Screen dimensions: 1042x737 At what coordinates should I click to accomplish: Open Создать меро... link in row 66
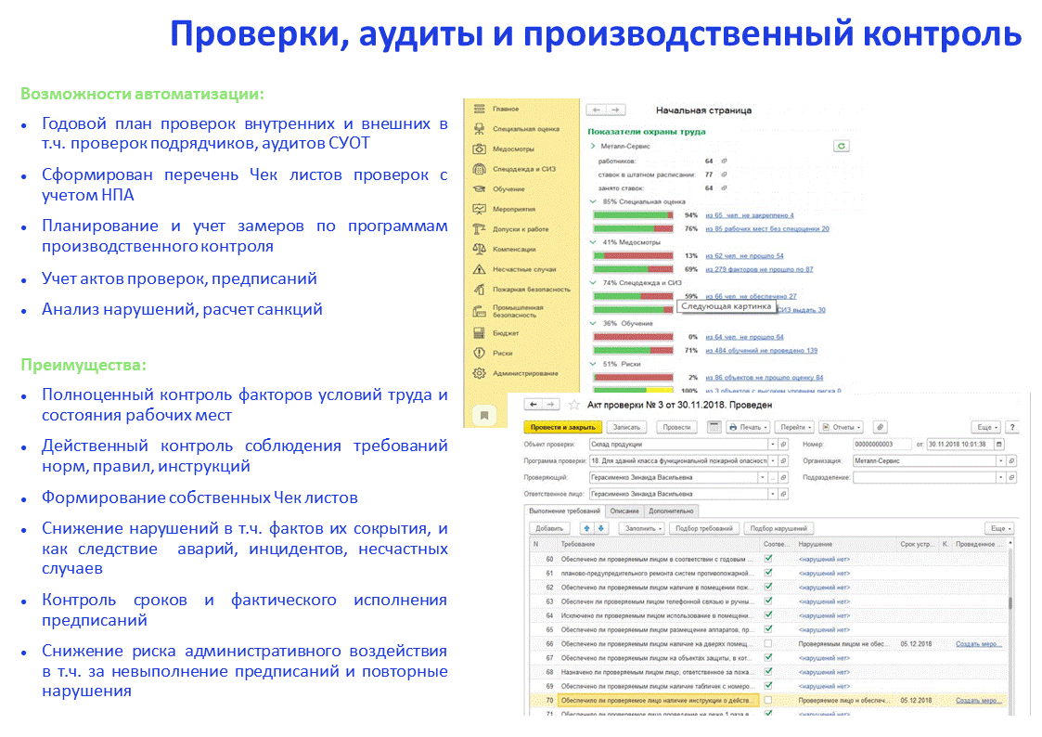(x=979, y=644)
